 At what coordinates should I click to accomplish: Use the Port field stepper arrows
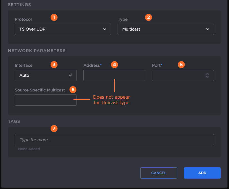(207, 75)
